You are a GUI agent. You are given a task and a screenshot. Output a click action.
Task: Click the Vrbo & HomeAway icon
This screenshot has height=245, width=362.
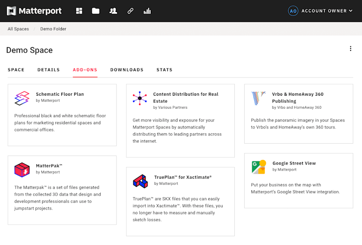[x=258, y=98]
